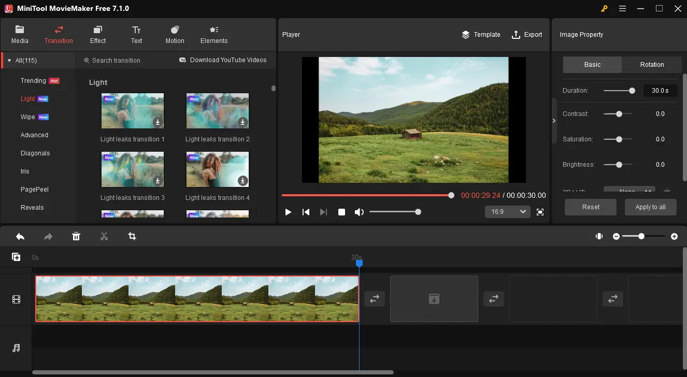Select the crop tool icon
687x377 pixels.
click(x=132, y=237)
